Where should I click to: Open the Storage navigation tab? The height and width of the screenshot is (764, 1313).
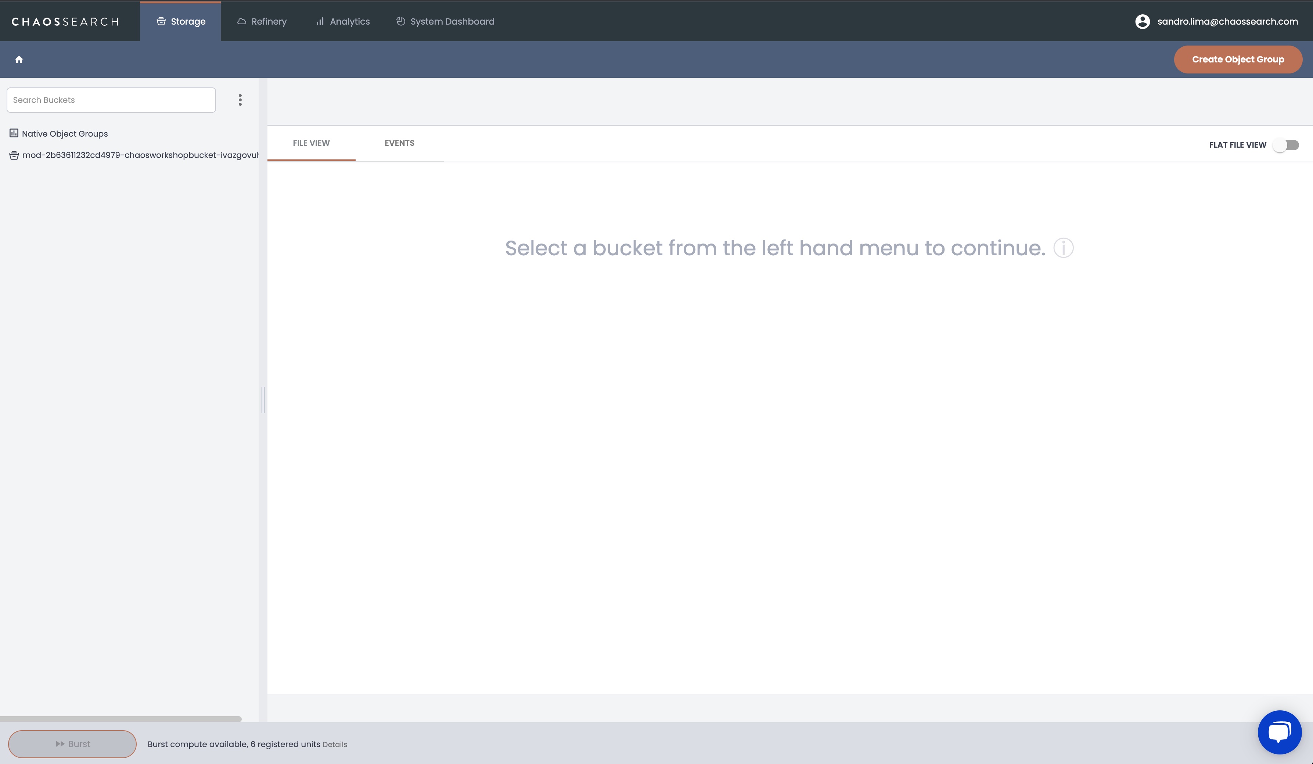181,21
